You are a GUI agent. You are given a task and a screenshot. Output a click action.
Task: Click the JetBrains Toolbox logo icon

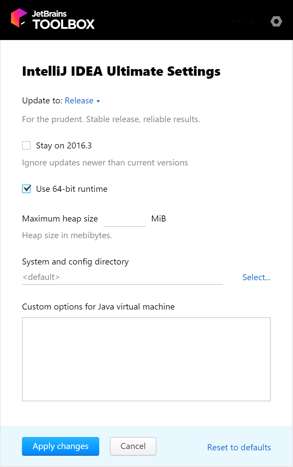tap(19, 18)
